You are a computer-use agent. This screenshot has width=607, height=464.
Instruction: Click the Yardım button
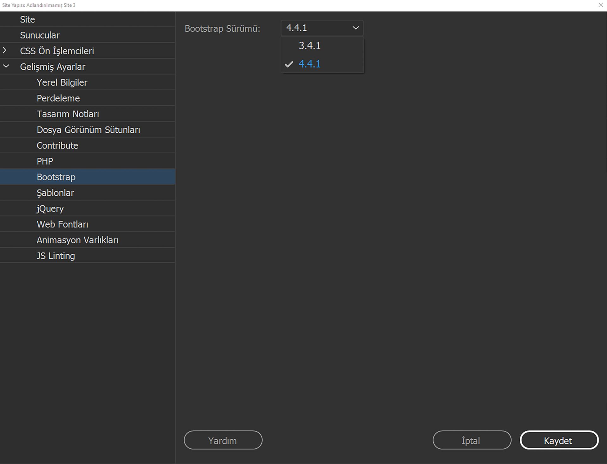pos(223,440)
